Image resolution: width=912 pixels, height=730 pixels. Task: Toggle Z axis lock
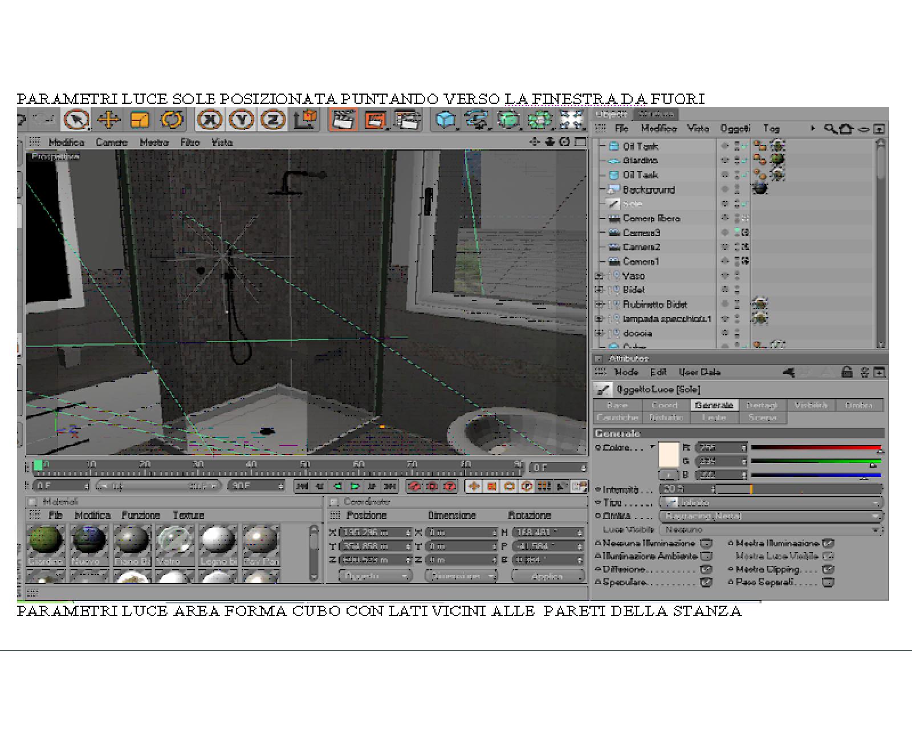click(x=273, y=120)
